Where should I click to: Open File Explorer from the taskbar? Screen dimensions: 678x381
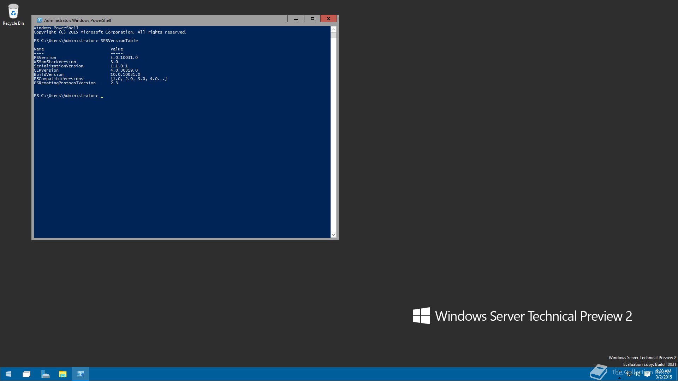click(x=63, y=374)
